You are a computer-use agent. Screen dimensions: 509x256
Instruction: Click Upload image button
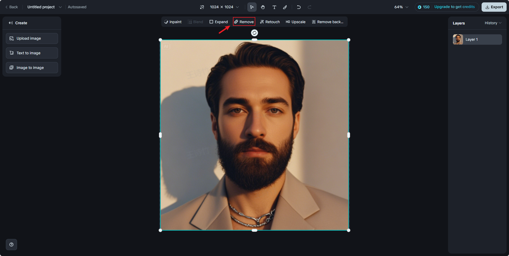(x=32, y=39)
